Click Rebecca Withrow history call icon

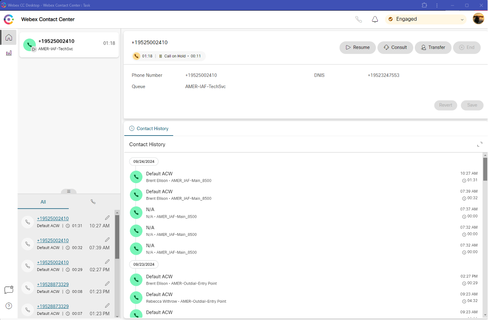[x=136, y=298]
